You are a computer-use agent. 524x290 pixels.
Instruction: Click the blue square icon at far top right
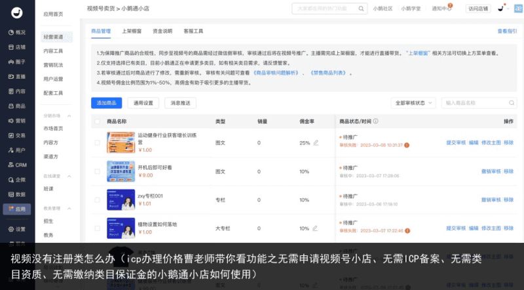[518, 9]
